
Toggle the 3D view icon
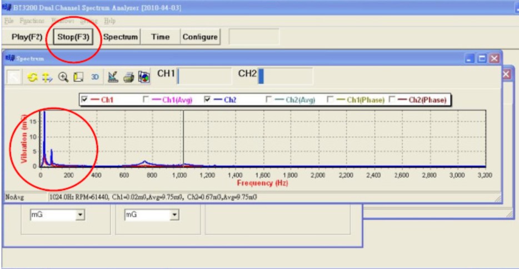point(94,77)
